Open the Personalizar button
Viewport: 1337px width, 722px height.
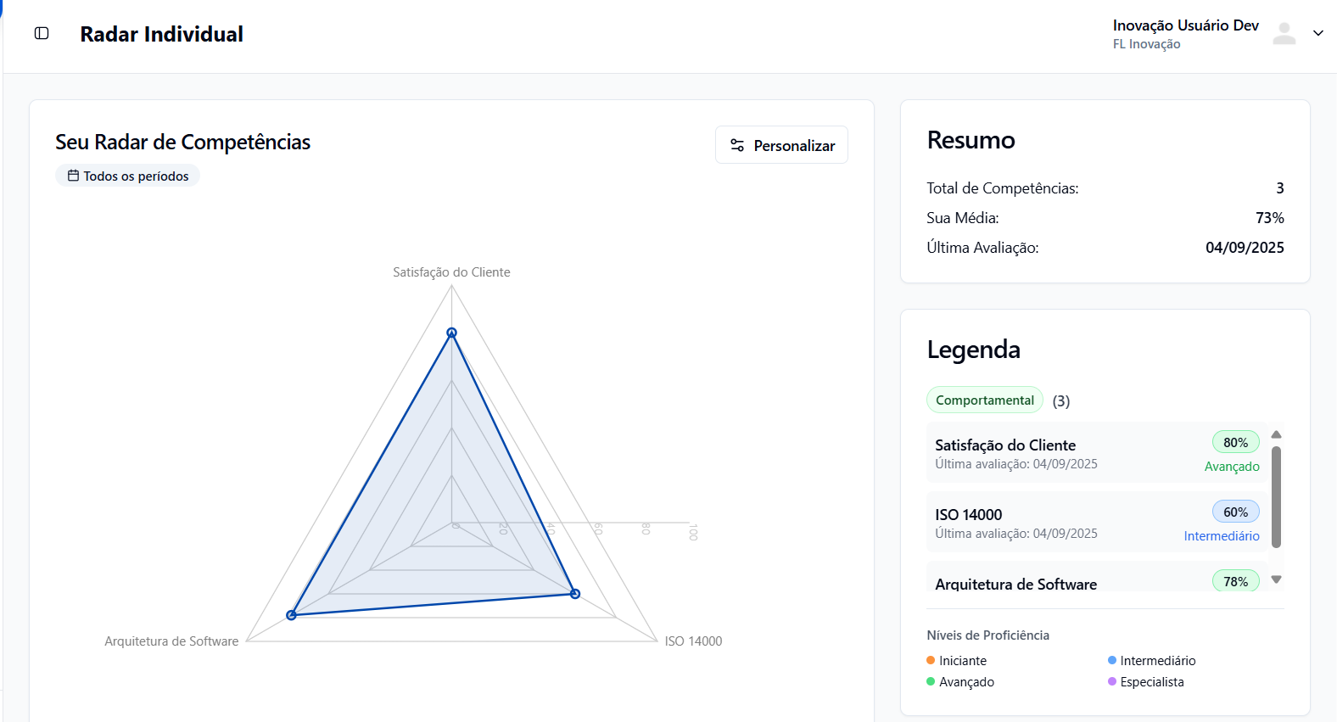pos(781,145)
